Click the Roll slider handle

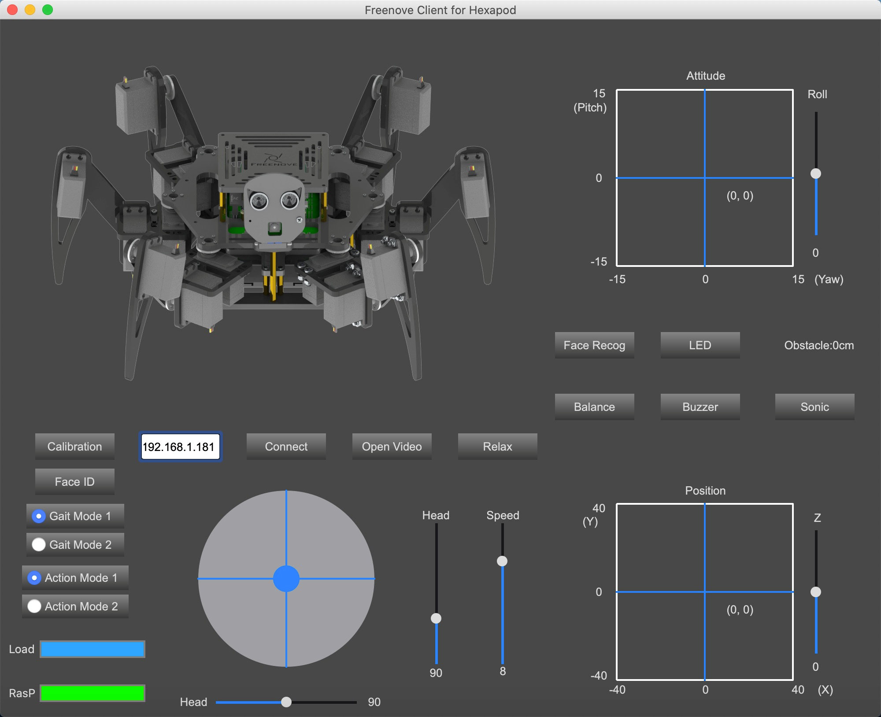click(816, 174)
